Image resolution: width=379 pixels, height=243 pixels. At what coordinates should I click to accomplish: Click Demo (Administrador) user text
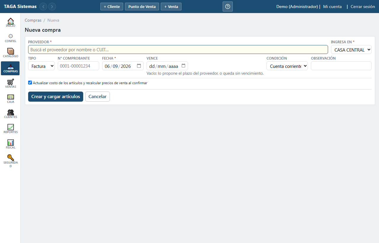pos(297,7)
